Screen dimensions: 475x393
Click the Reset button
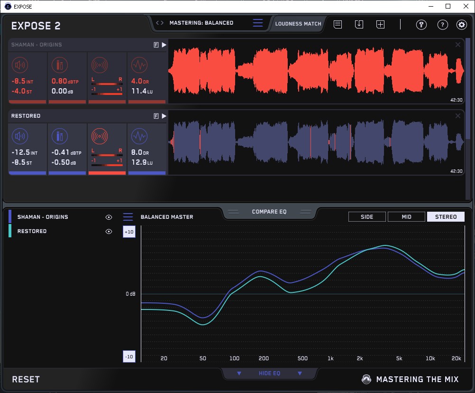pos(26,379)
